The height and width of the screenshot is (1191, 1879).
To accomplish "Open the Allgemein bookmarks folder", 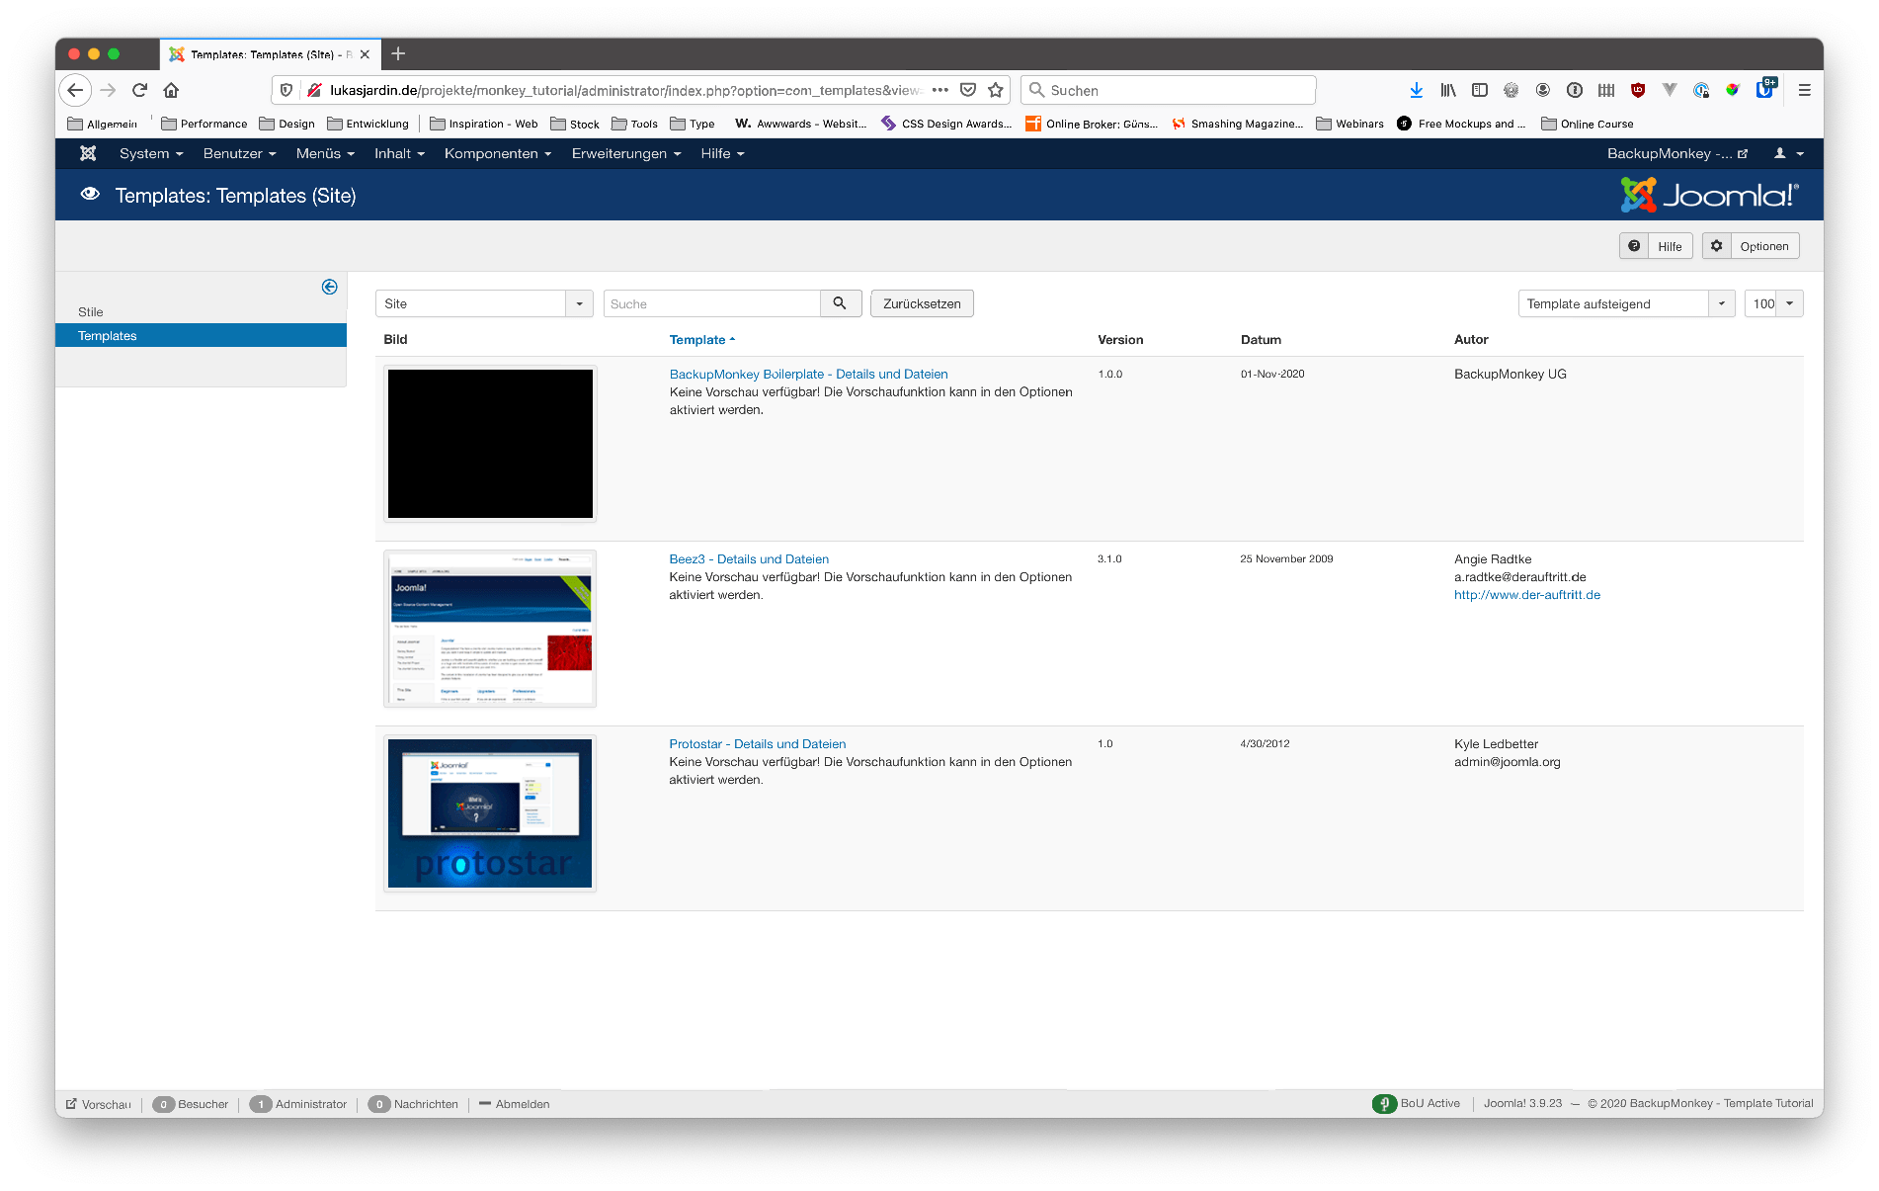I will point(102,124).
